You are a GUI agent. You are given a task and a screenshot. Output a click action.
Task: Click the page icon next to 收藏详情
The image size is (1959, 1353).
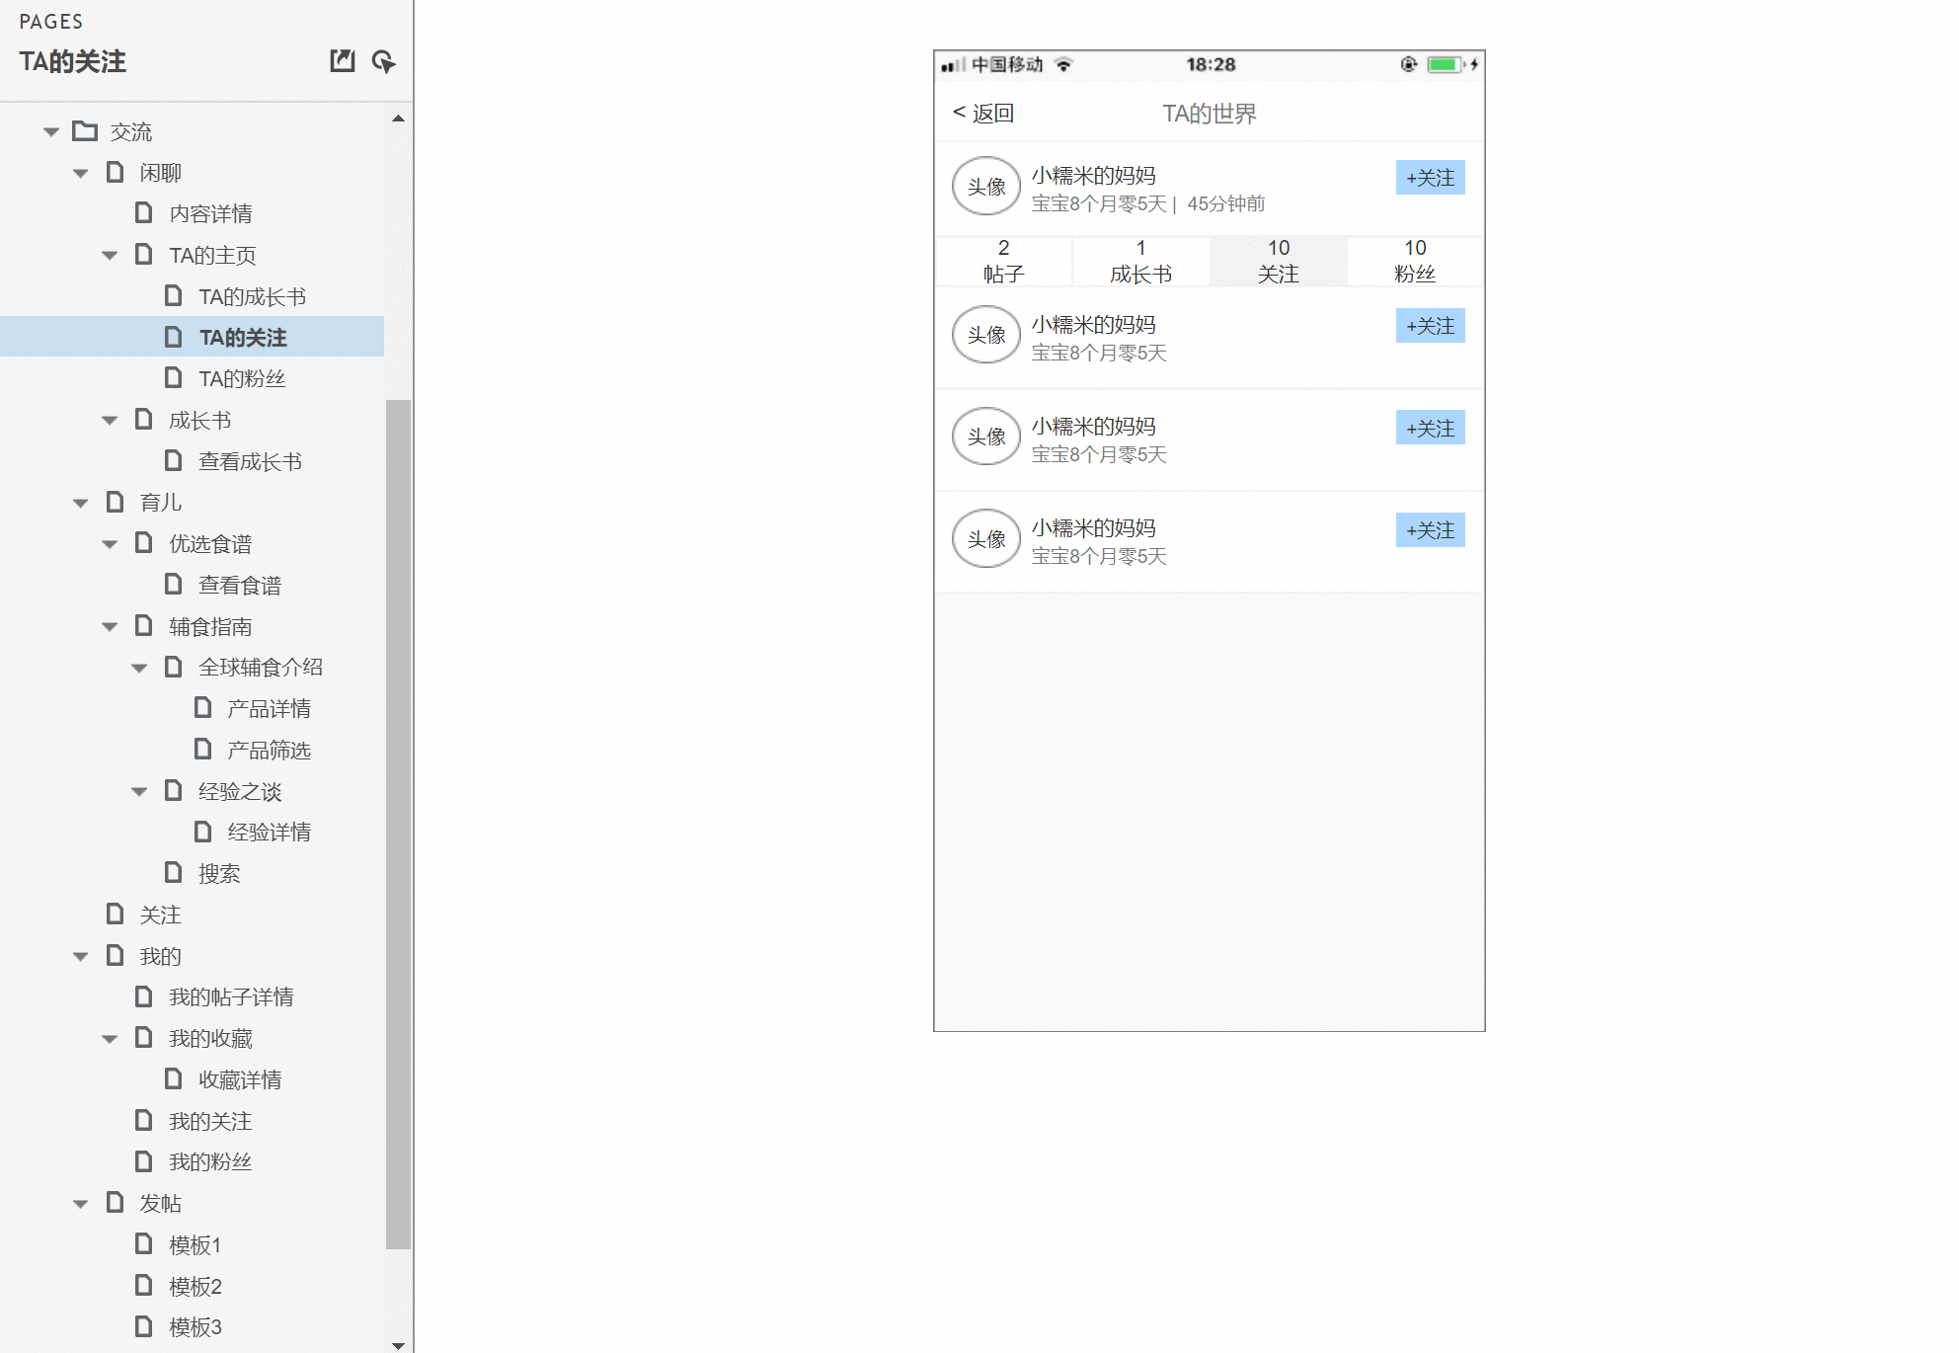[174, 1078]
